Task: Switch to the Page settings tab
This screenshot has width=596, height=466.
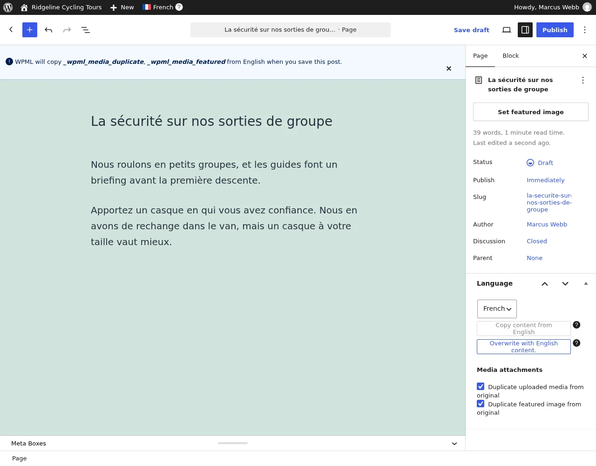Action: (481, 56)
